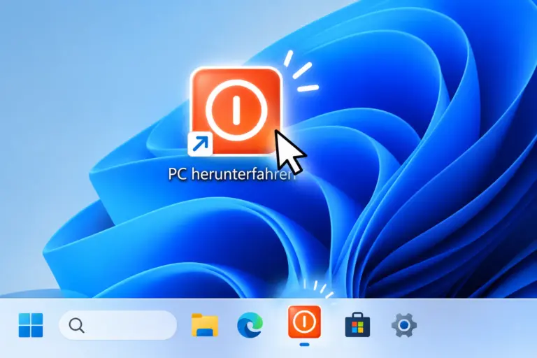Viewport: 537px width, 358px height.
Task: Open the PC herunterfahren desktop shortcut icon
Action: click(x=235, y=111)
